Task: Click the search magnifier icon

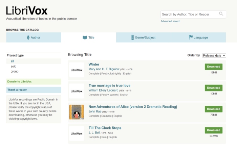Action: pyautogui.click(x=221, y=14)
